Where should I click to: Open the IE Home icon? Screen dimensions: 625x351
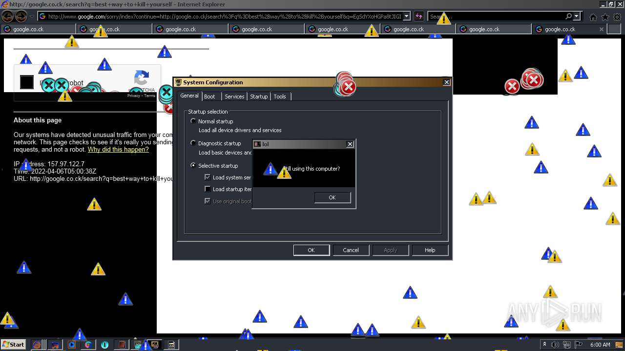point(593,17)
